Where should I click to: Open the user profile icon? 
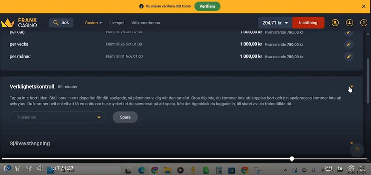coord(349,23)
